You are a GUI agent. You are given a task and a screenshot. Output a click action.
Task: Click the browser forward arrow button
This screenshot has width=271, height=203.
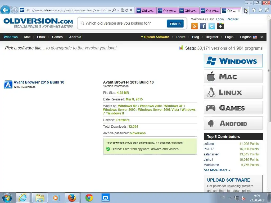pyautogui.click(x=15, y=10)
